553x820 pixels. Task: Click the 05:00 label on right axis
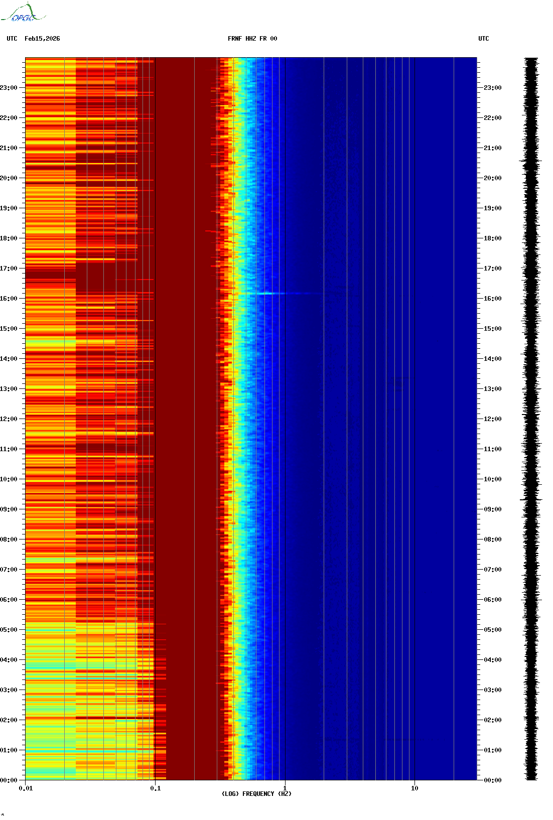[x=493, y=630]
